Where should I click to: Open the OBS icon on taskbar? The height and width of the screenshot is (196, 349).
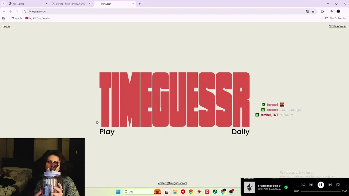tap(231, 192)
